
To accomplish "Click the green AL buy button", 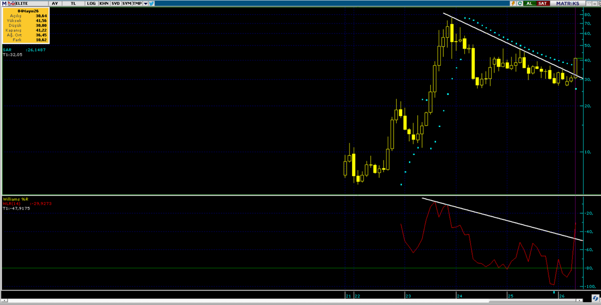I will tap(530, 3).
